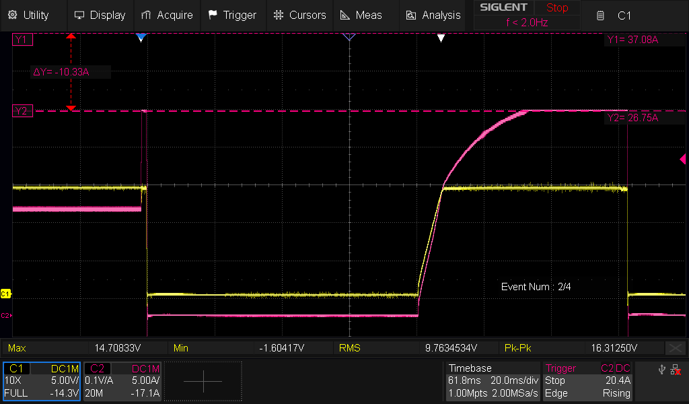The width and height of the screenshot is (689, 404).
Task: Click the 20.0ms/div timebase value
Action: coord(515,380)
